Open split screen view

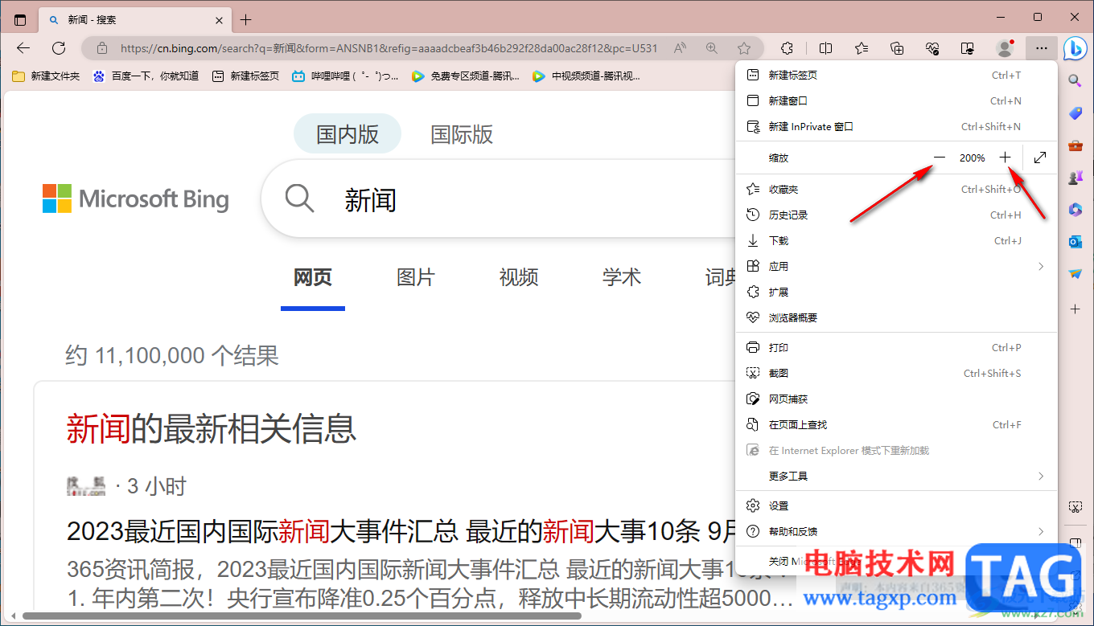(x=825, y=48)
